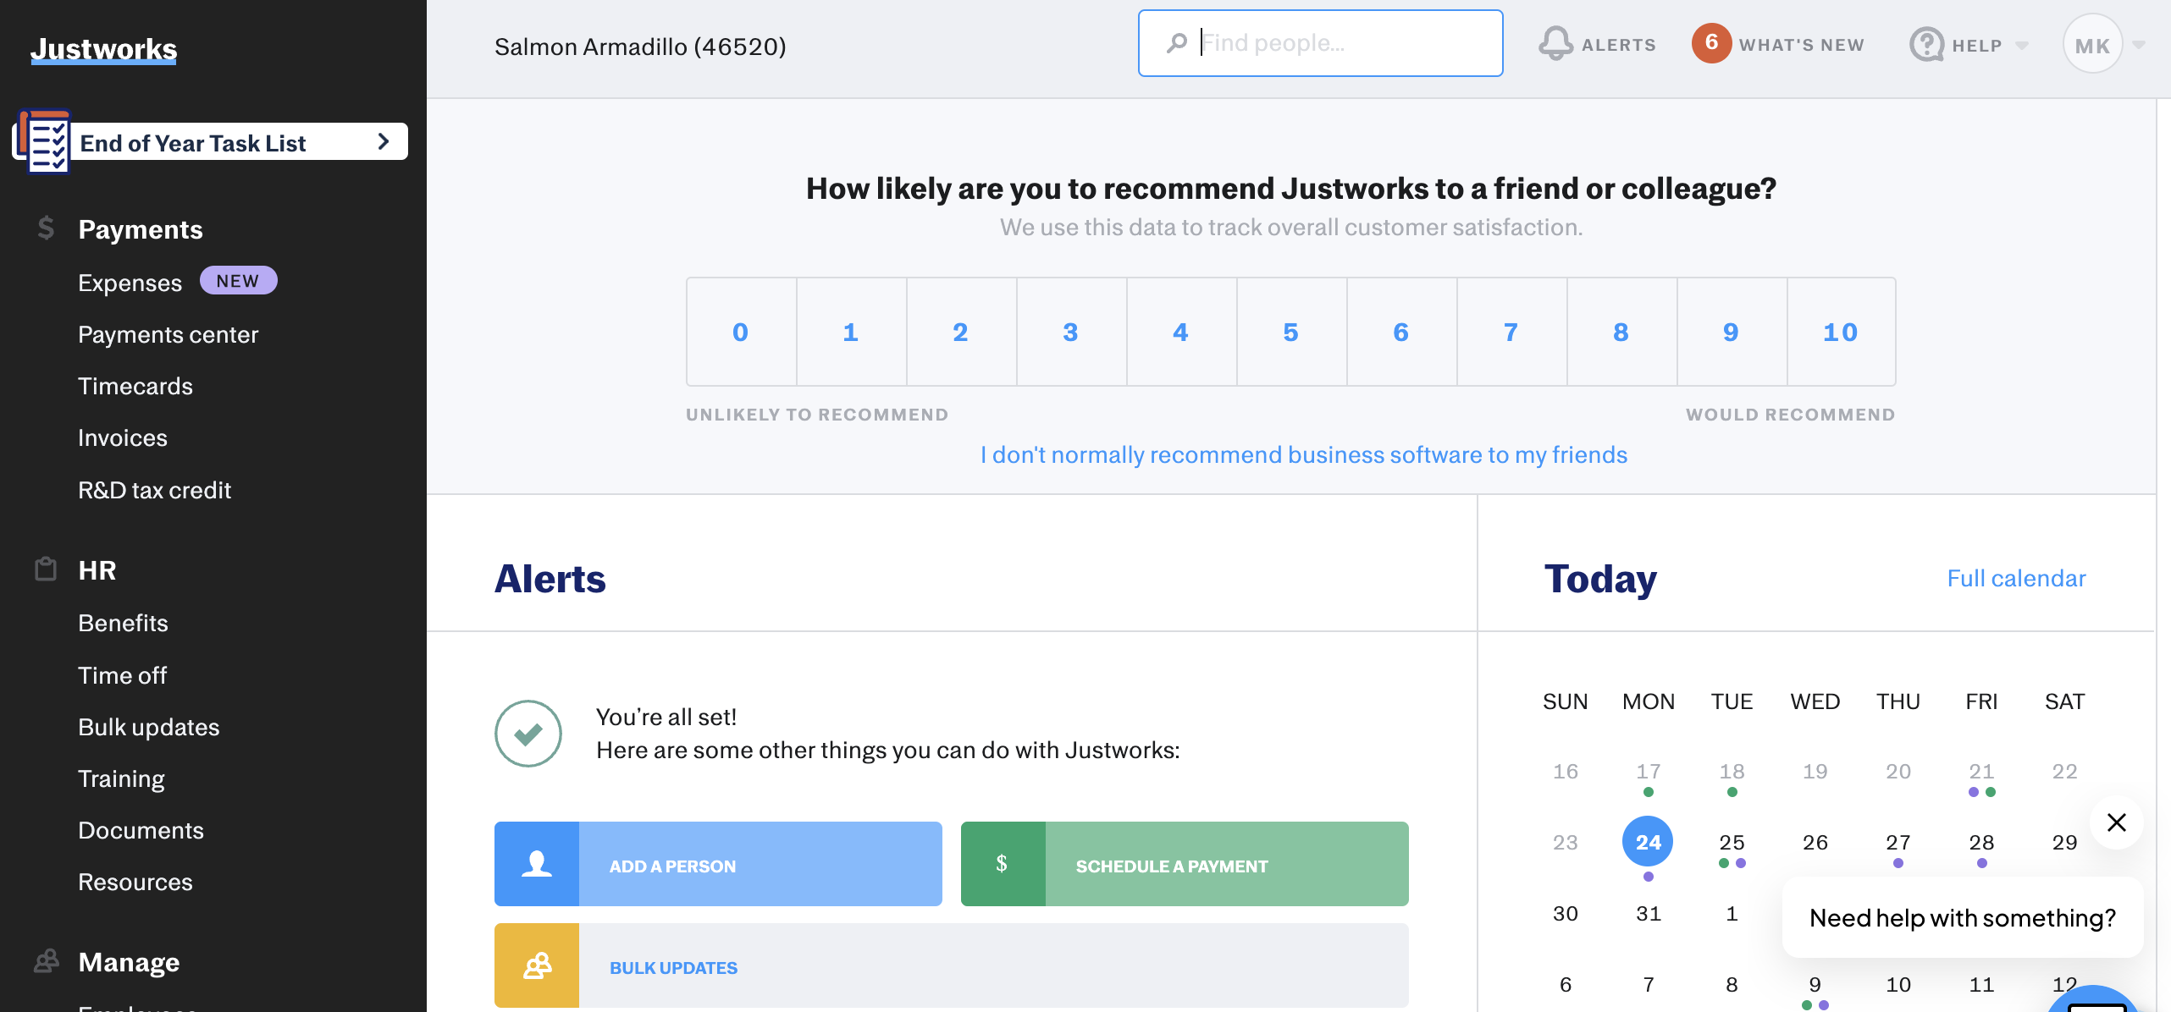The width and height of the screenshot is (2171, 1012).
Task: Click the don't normally recommend software link
Action: point(1304,454)
